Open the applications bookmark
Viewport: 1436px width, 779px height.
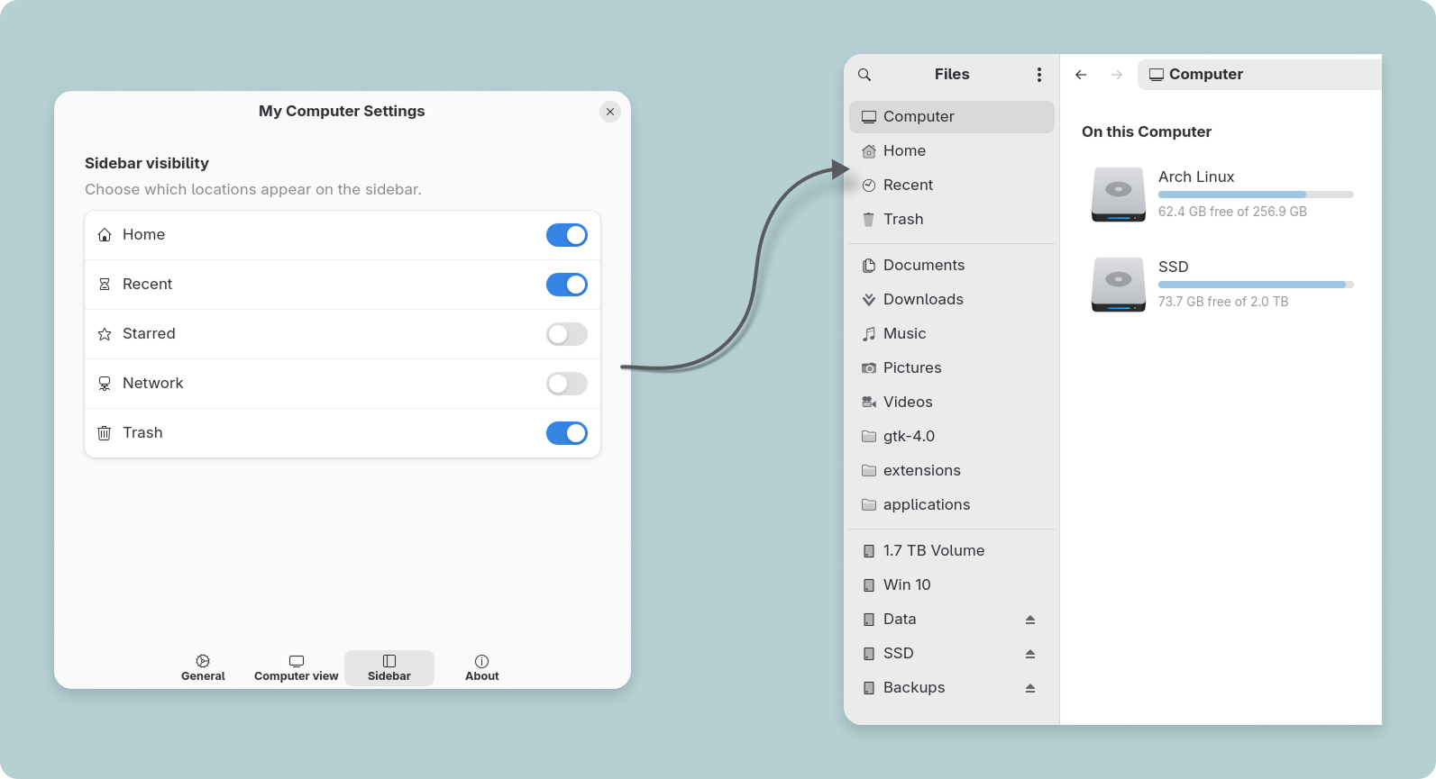[x=952, y=505]
